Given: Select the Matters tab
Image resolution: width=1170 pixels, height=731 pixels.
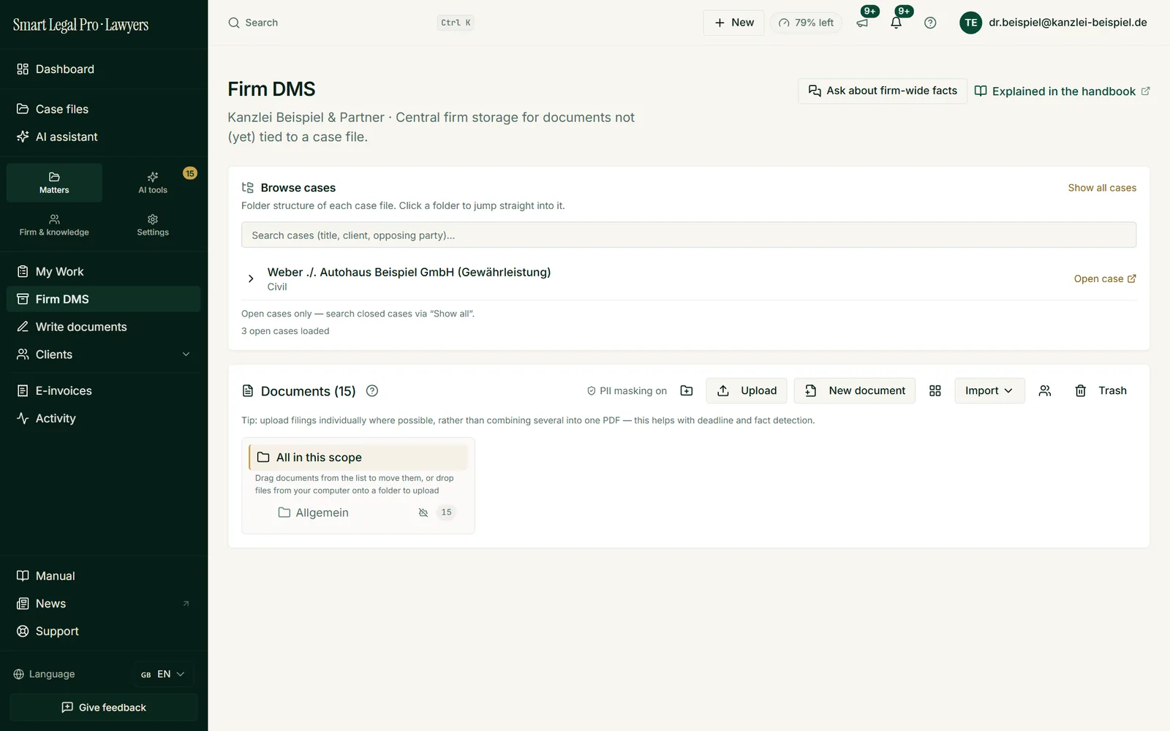Looking at the screenshot, I should pos(54,183).
